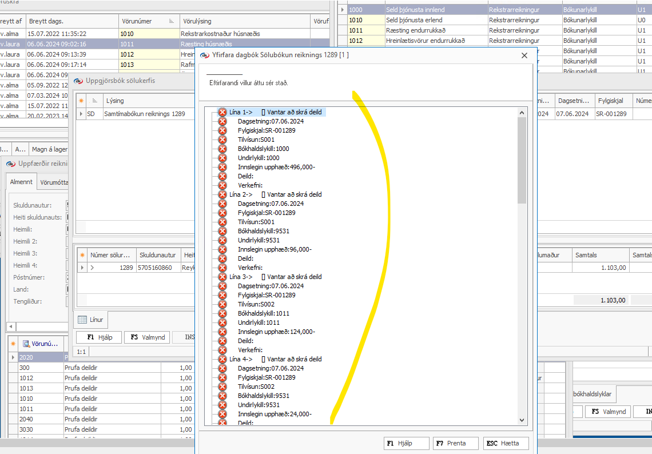
Task: Click the dk logo icon in Uppgjörsbók sölukerfis title
Action: pos(78,81)
